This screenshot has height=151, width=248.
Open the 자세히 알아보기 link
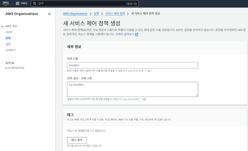(x=125, y=34)
